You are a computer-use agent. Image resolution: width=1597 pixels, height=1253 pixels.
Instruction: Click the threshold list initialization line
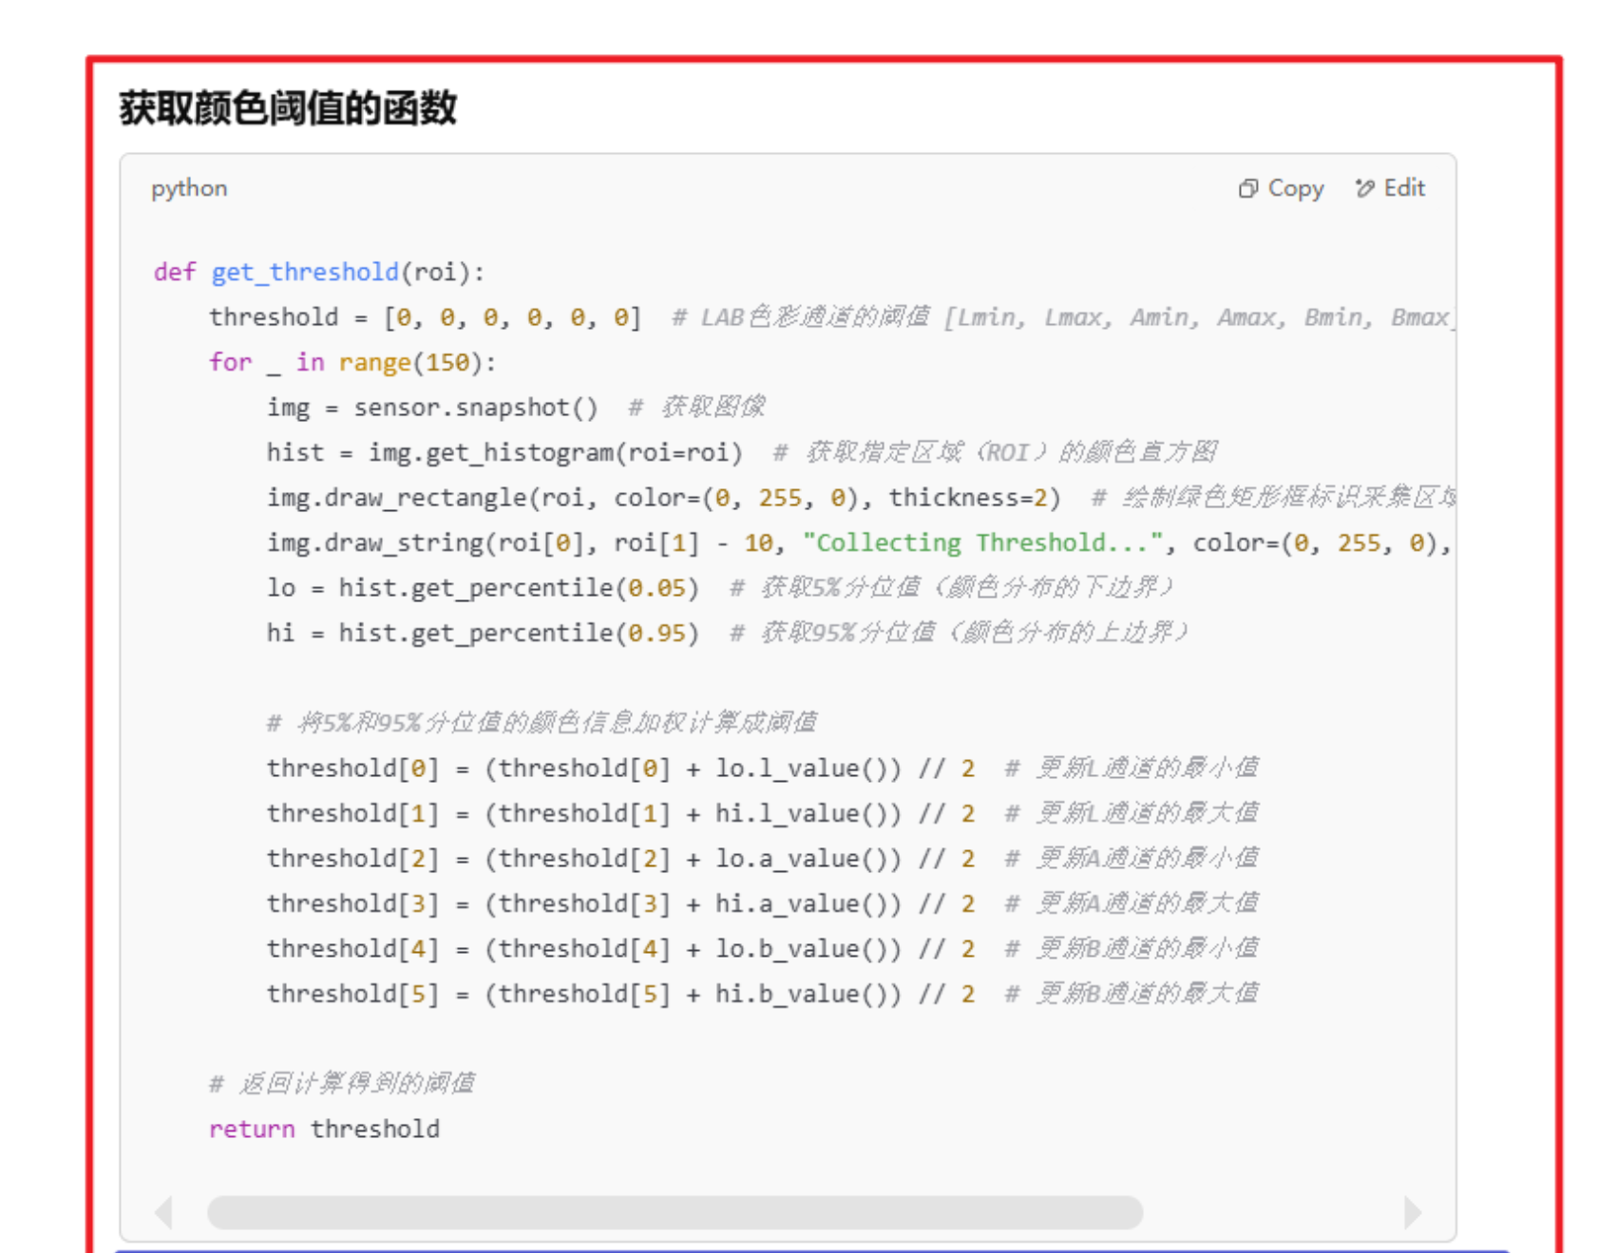(x=831, y=317)
